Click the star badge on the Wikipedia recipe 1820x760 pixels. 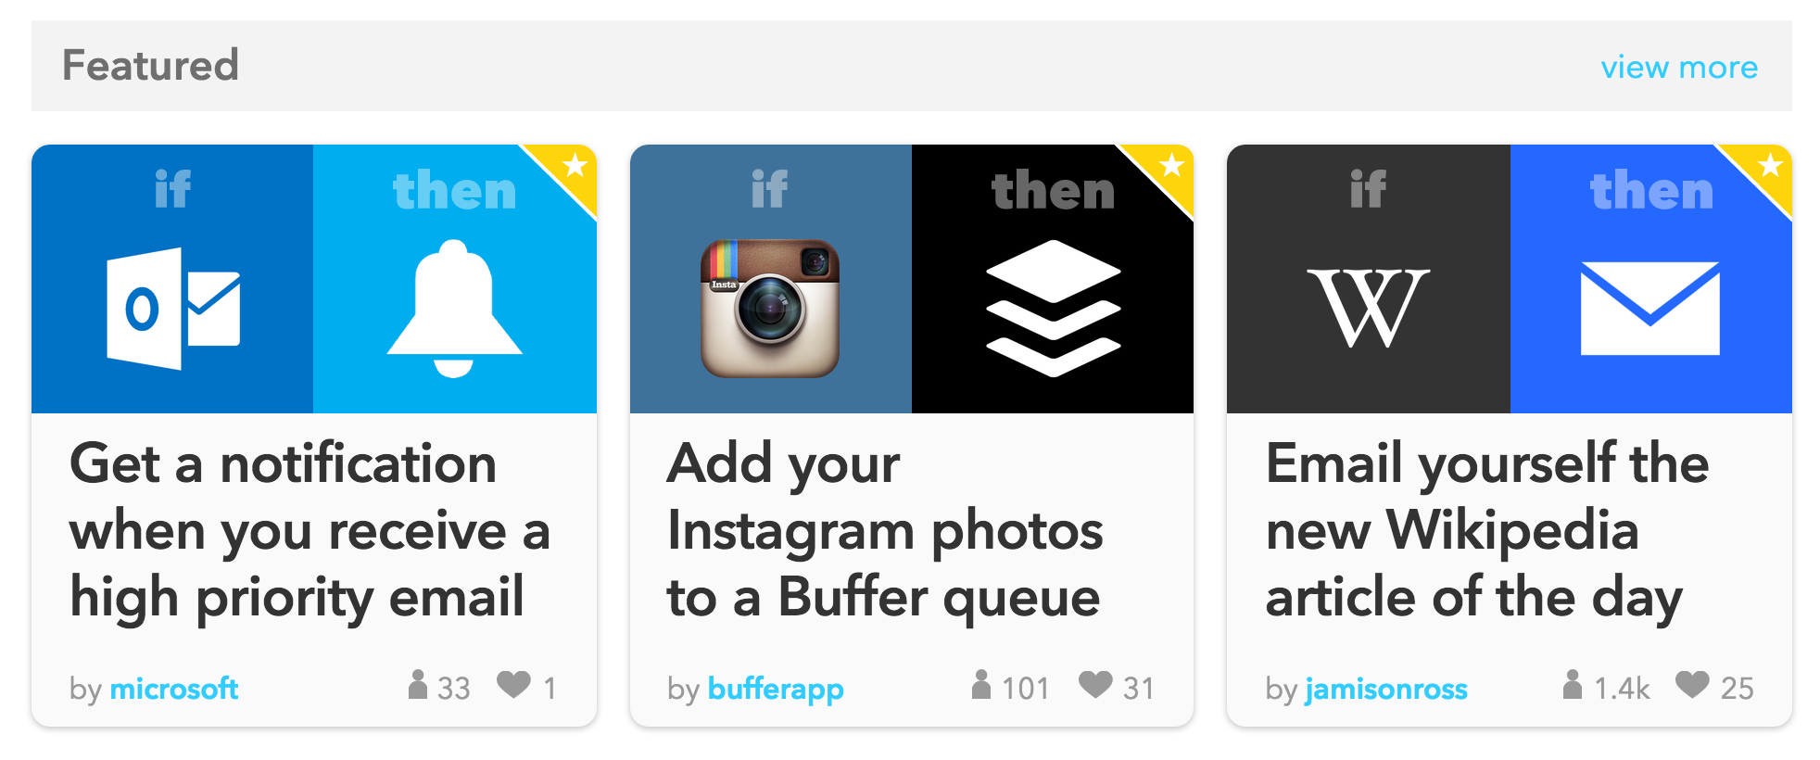tap(1770, 166)
